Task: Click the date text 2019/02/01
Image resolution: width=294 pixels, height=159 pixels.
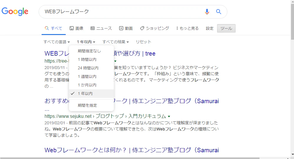Action: 55,123
